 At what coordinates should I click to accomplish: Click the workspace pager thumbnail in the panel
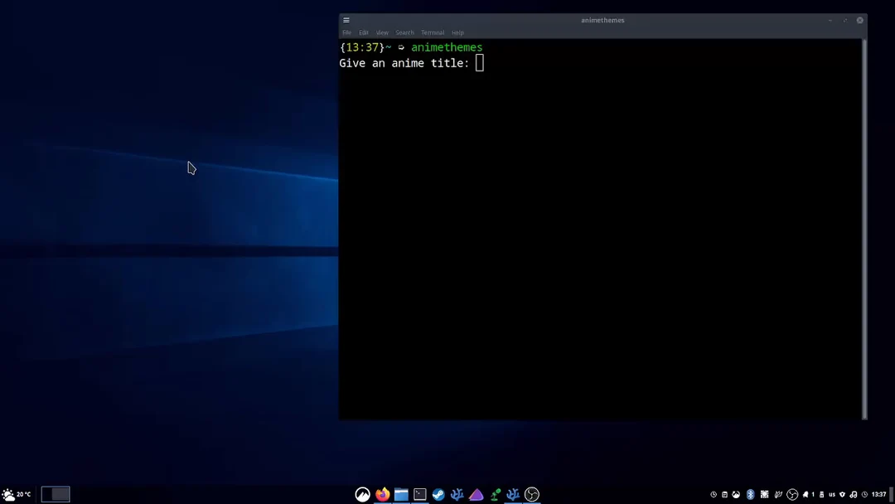pyautogui.click(x=56, y=494)
